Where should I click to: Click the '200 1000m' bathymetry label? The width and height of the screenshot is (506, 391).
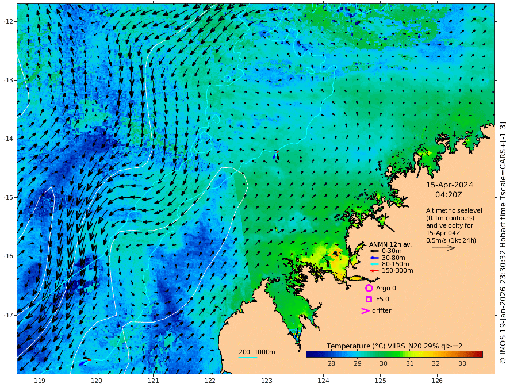click(x=257, y=352)
